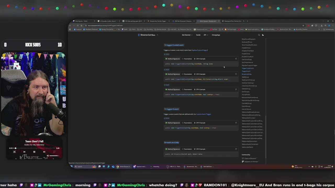
Task: Jump to UserInGroup in sidebar contents
Action: 246,106
